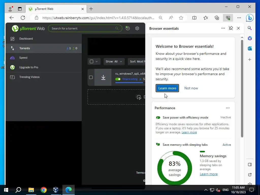260x195 pixels.
Task: Open Windows Start menu
Action: (x=6, y=190)
